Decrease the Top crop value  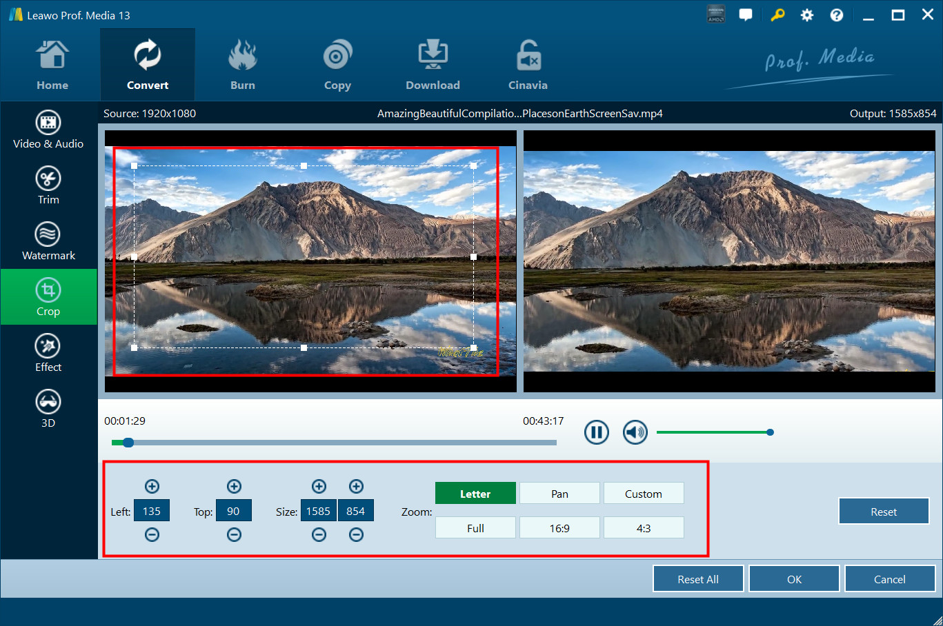pyautogui.click(x=234, y=535)
